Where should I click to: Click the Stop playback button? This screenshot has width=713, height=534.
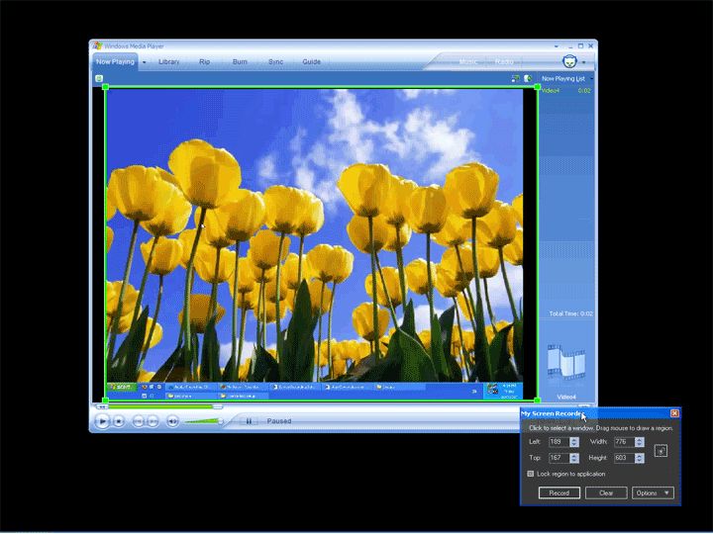(119, 421)
